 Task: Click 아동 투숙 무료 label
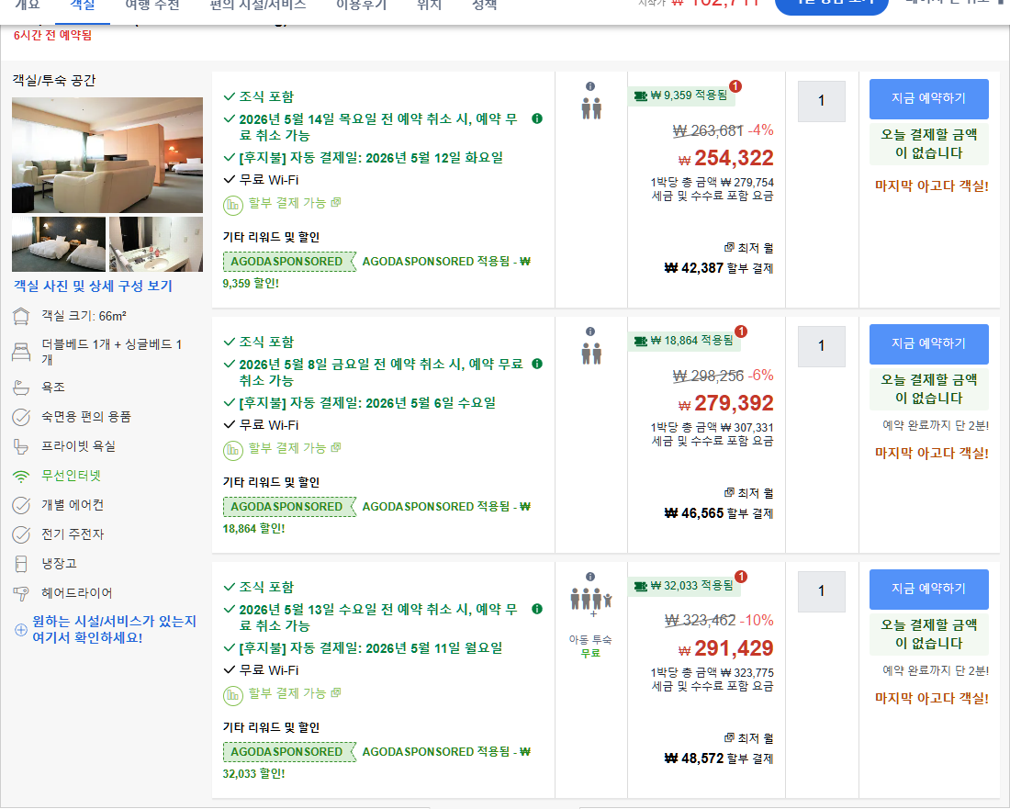(590, 646)
